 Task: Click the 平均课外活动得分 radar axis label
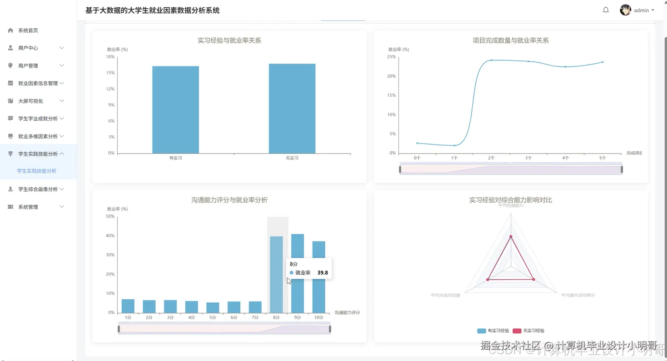pos(578,295)
